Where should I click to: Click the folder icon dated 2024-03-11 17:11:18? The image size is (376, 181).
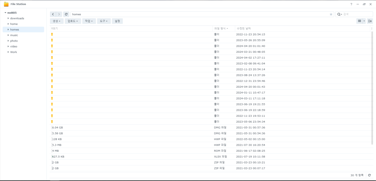click(52, 98)
